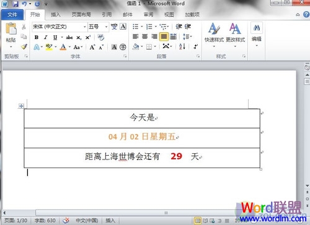This screenshot has width=310, height=225.
Task: Align text left
Action: [135, 36]
